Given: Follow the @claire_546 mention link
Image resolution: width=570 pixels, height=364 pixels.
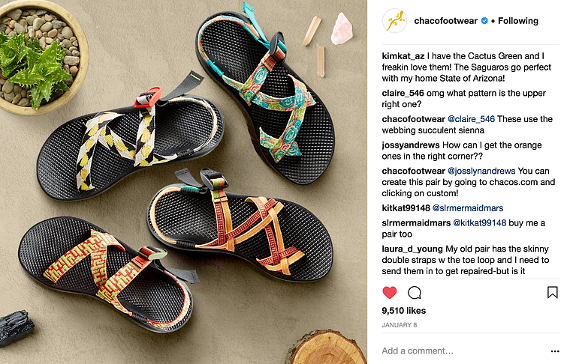Looking at the screenshot, I should point(471,119).
